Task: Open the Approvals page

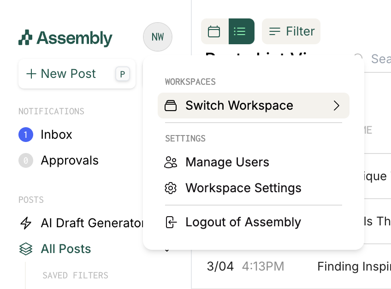Action: click(69, 160)
